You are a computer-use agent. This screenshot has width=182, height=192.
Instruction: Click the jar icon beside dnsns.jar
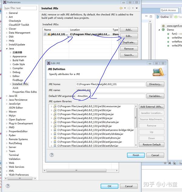tap(55, 138)
